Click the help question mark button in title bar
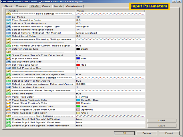The width and height of the screenshot is (183, 137). 174,1
